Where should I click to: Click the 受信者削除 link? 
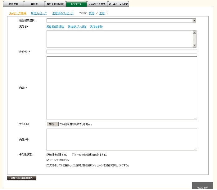pyautogui.click(x=96, y=27)
